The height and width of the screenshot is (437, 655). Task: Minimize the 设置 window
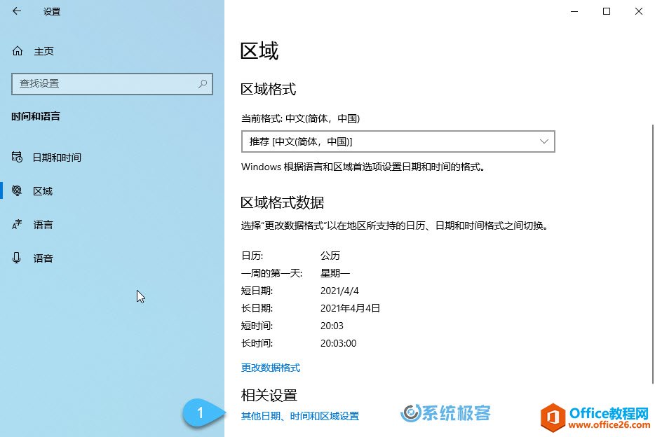coord(574,11)
